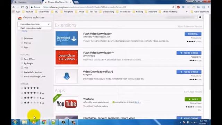
Task: Add Clipchamp to Chrome
Action: (189, 118)
